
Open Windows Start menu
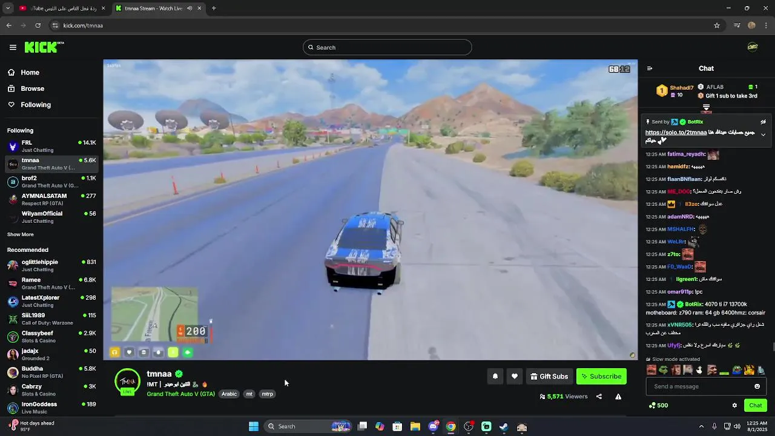point(254,426)
